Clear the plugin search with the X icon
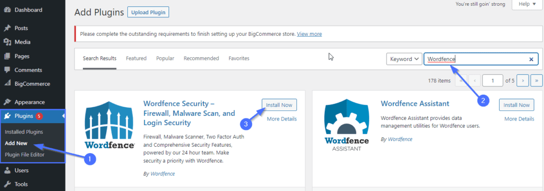Image resolution: width=544 pixels, height=191 pixels. [x=531, y=59]
